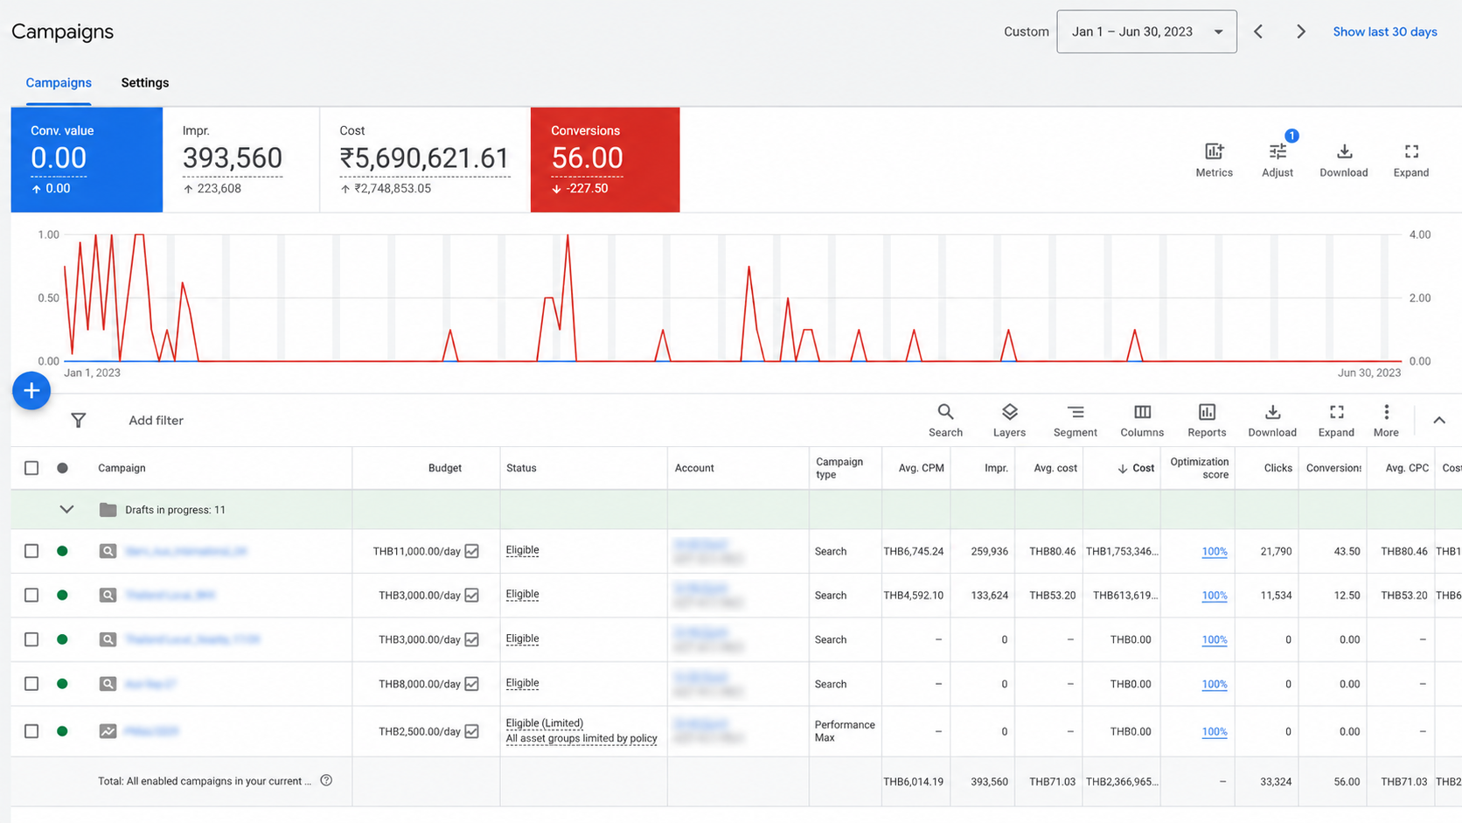Screen dimensions: 1462x823
Task: Open the first blurred campaign name link
Action: 185,551
